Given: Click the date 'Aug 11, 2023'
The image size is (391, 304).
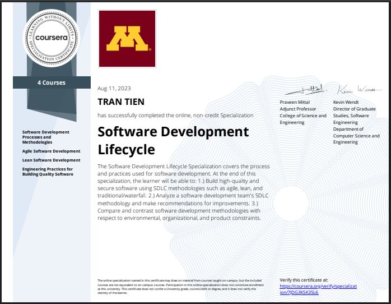Looking at the screenshot, I should (x=114, y=89).
